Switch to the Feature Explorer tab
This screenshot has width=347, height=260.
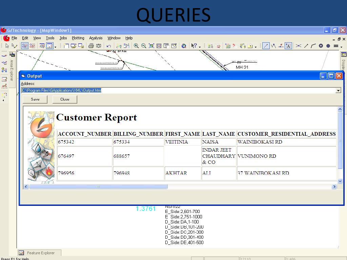[x=39, y=253]
